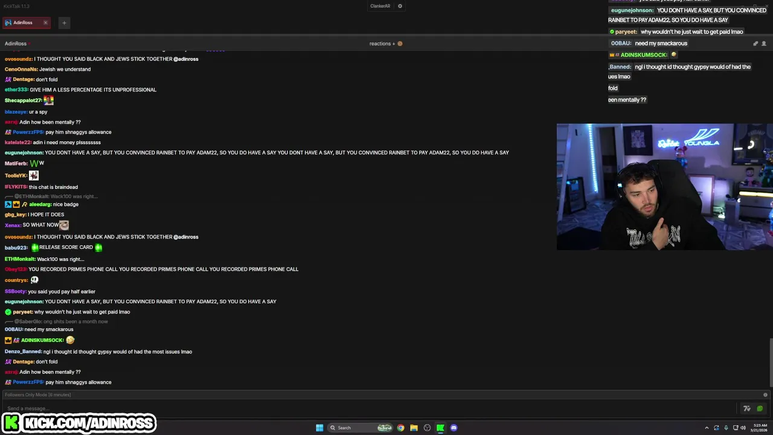This screenshot has height=435, width=773.
Task: Open the chatters user icon in header
Action: (x=763, y=43)
